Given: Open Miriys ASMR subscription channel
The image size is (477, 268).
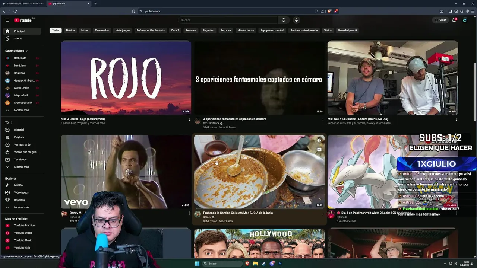Looking at the screenshot, I should click(21, 96).
